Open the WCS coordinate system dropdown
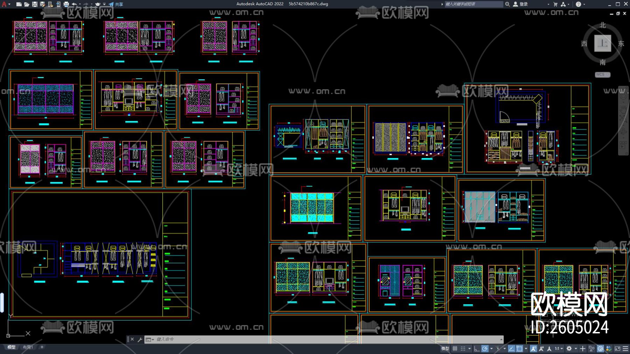The width and height of the screenshot is (630, 354). (603, 75)
